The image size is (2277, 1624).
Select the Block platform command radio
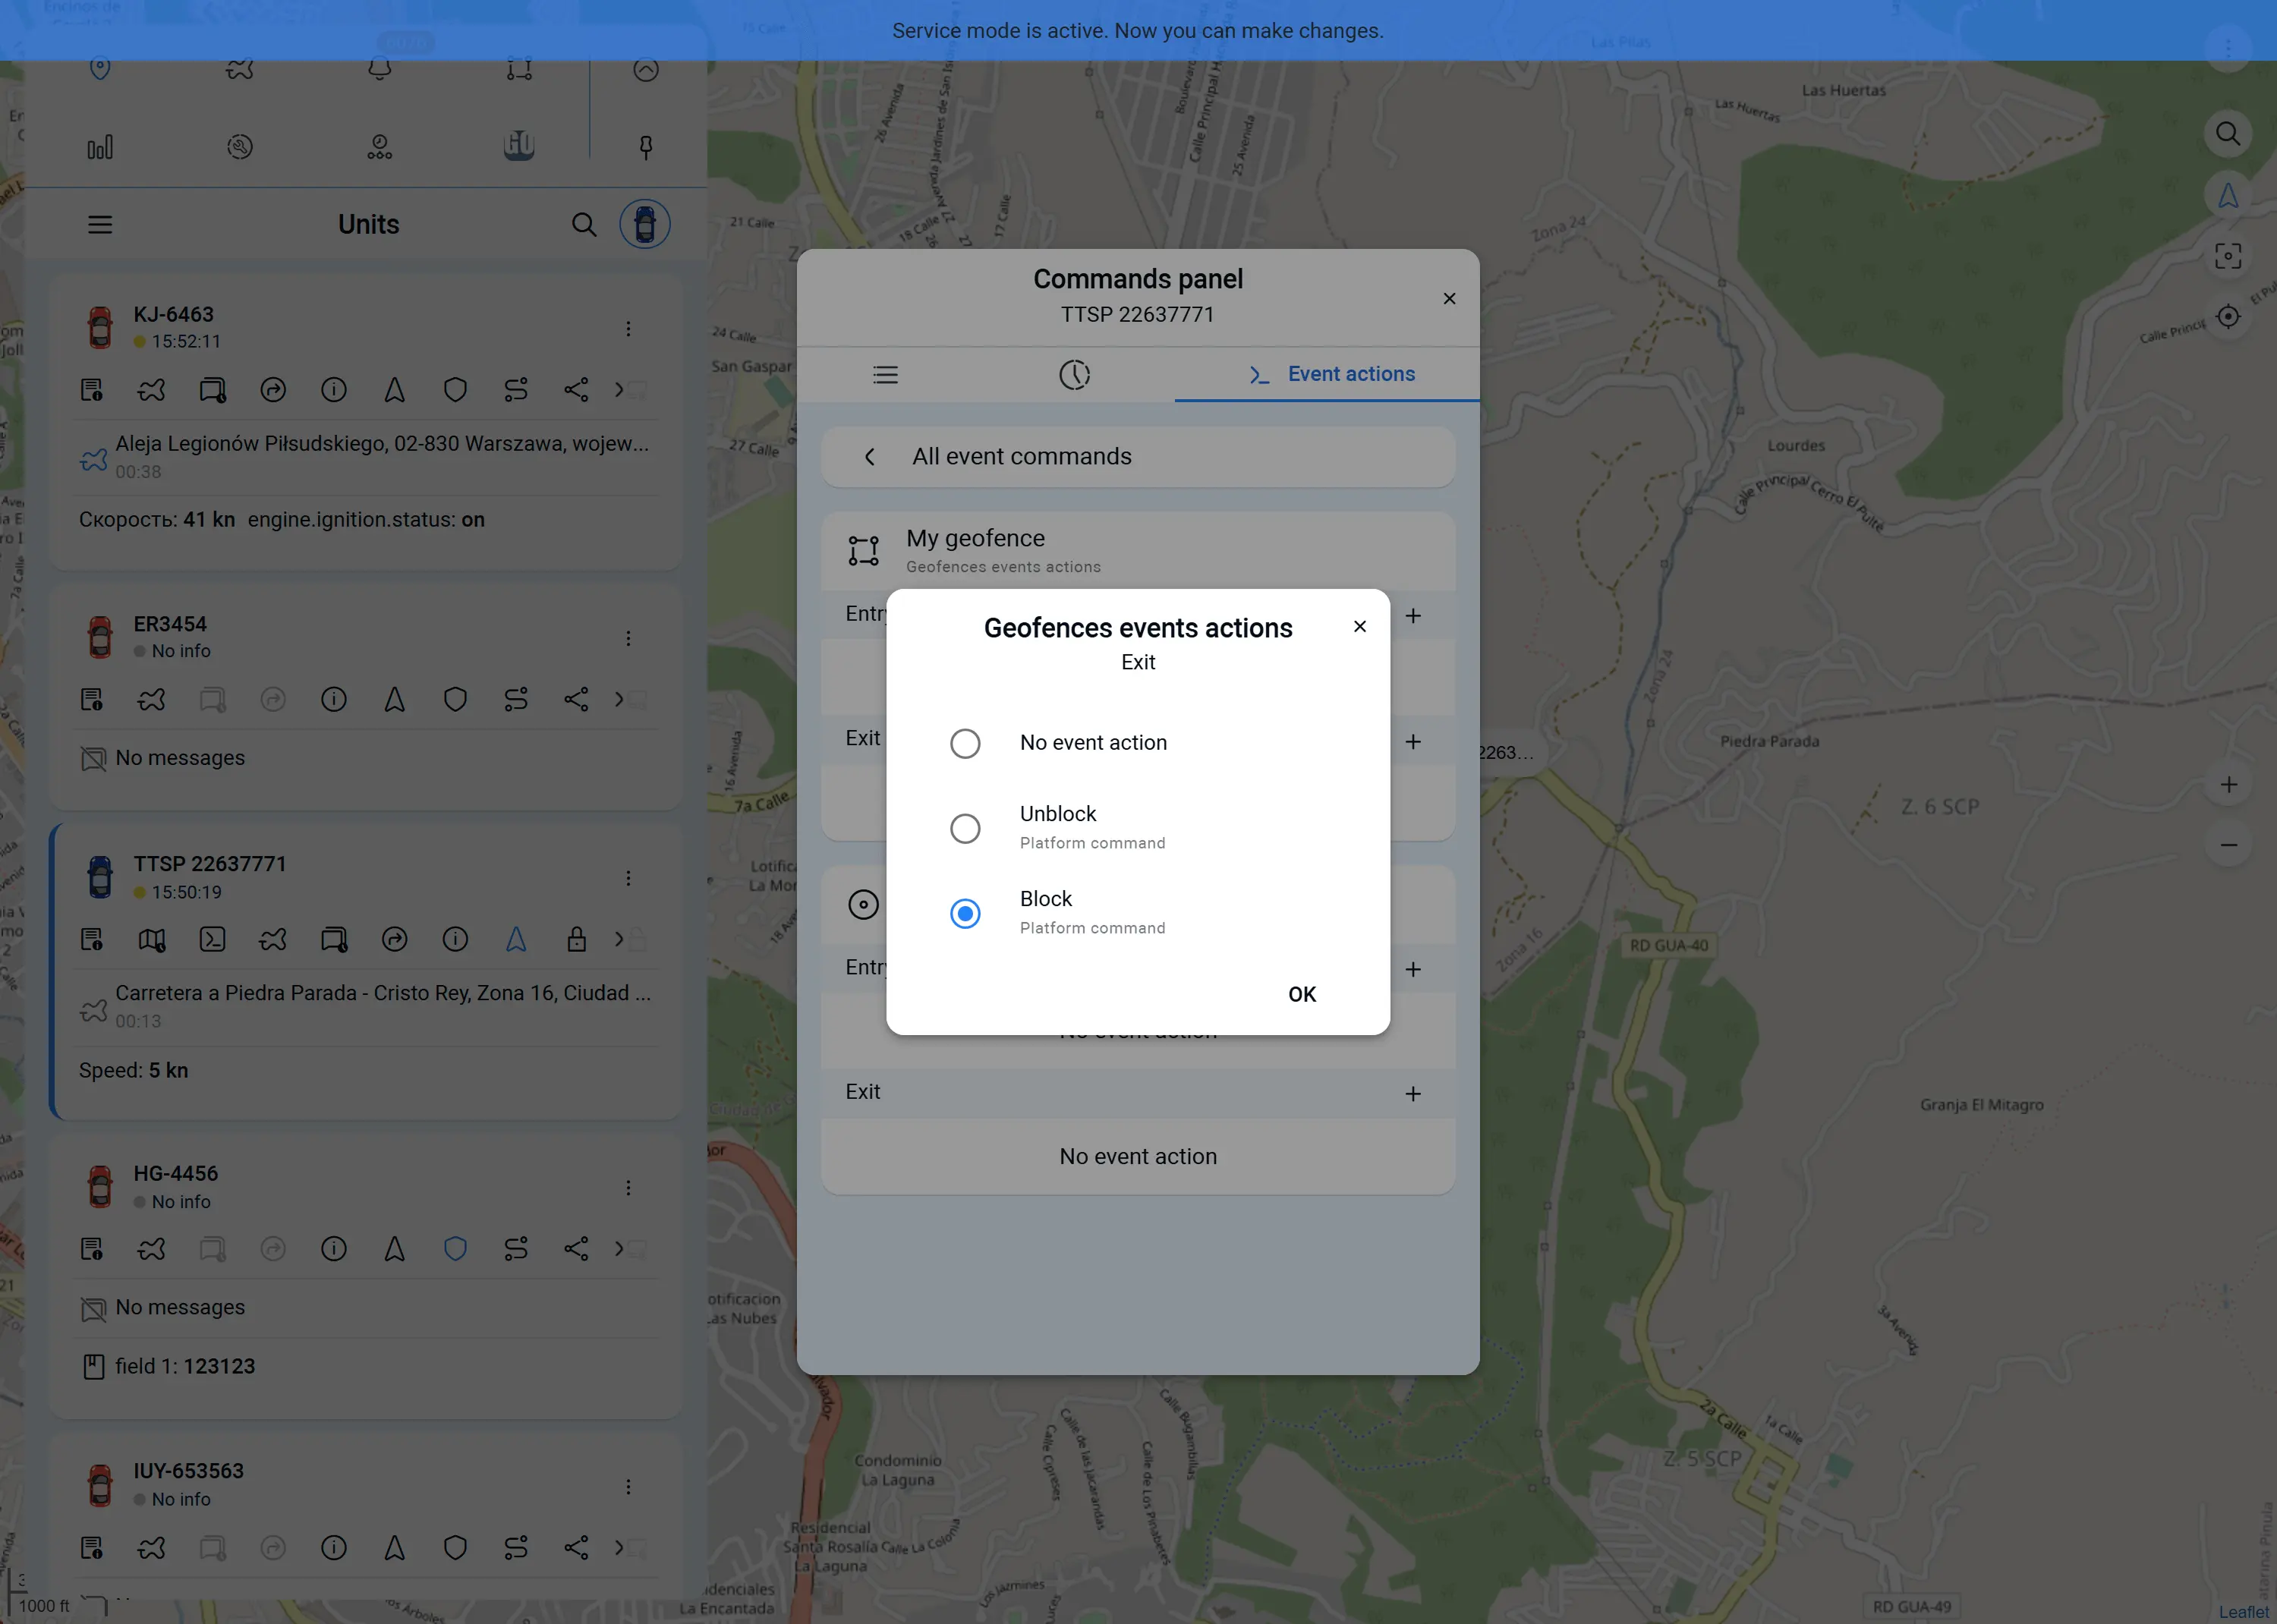pos(965,913)
